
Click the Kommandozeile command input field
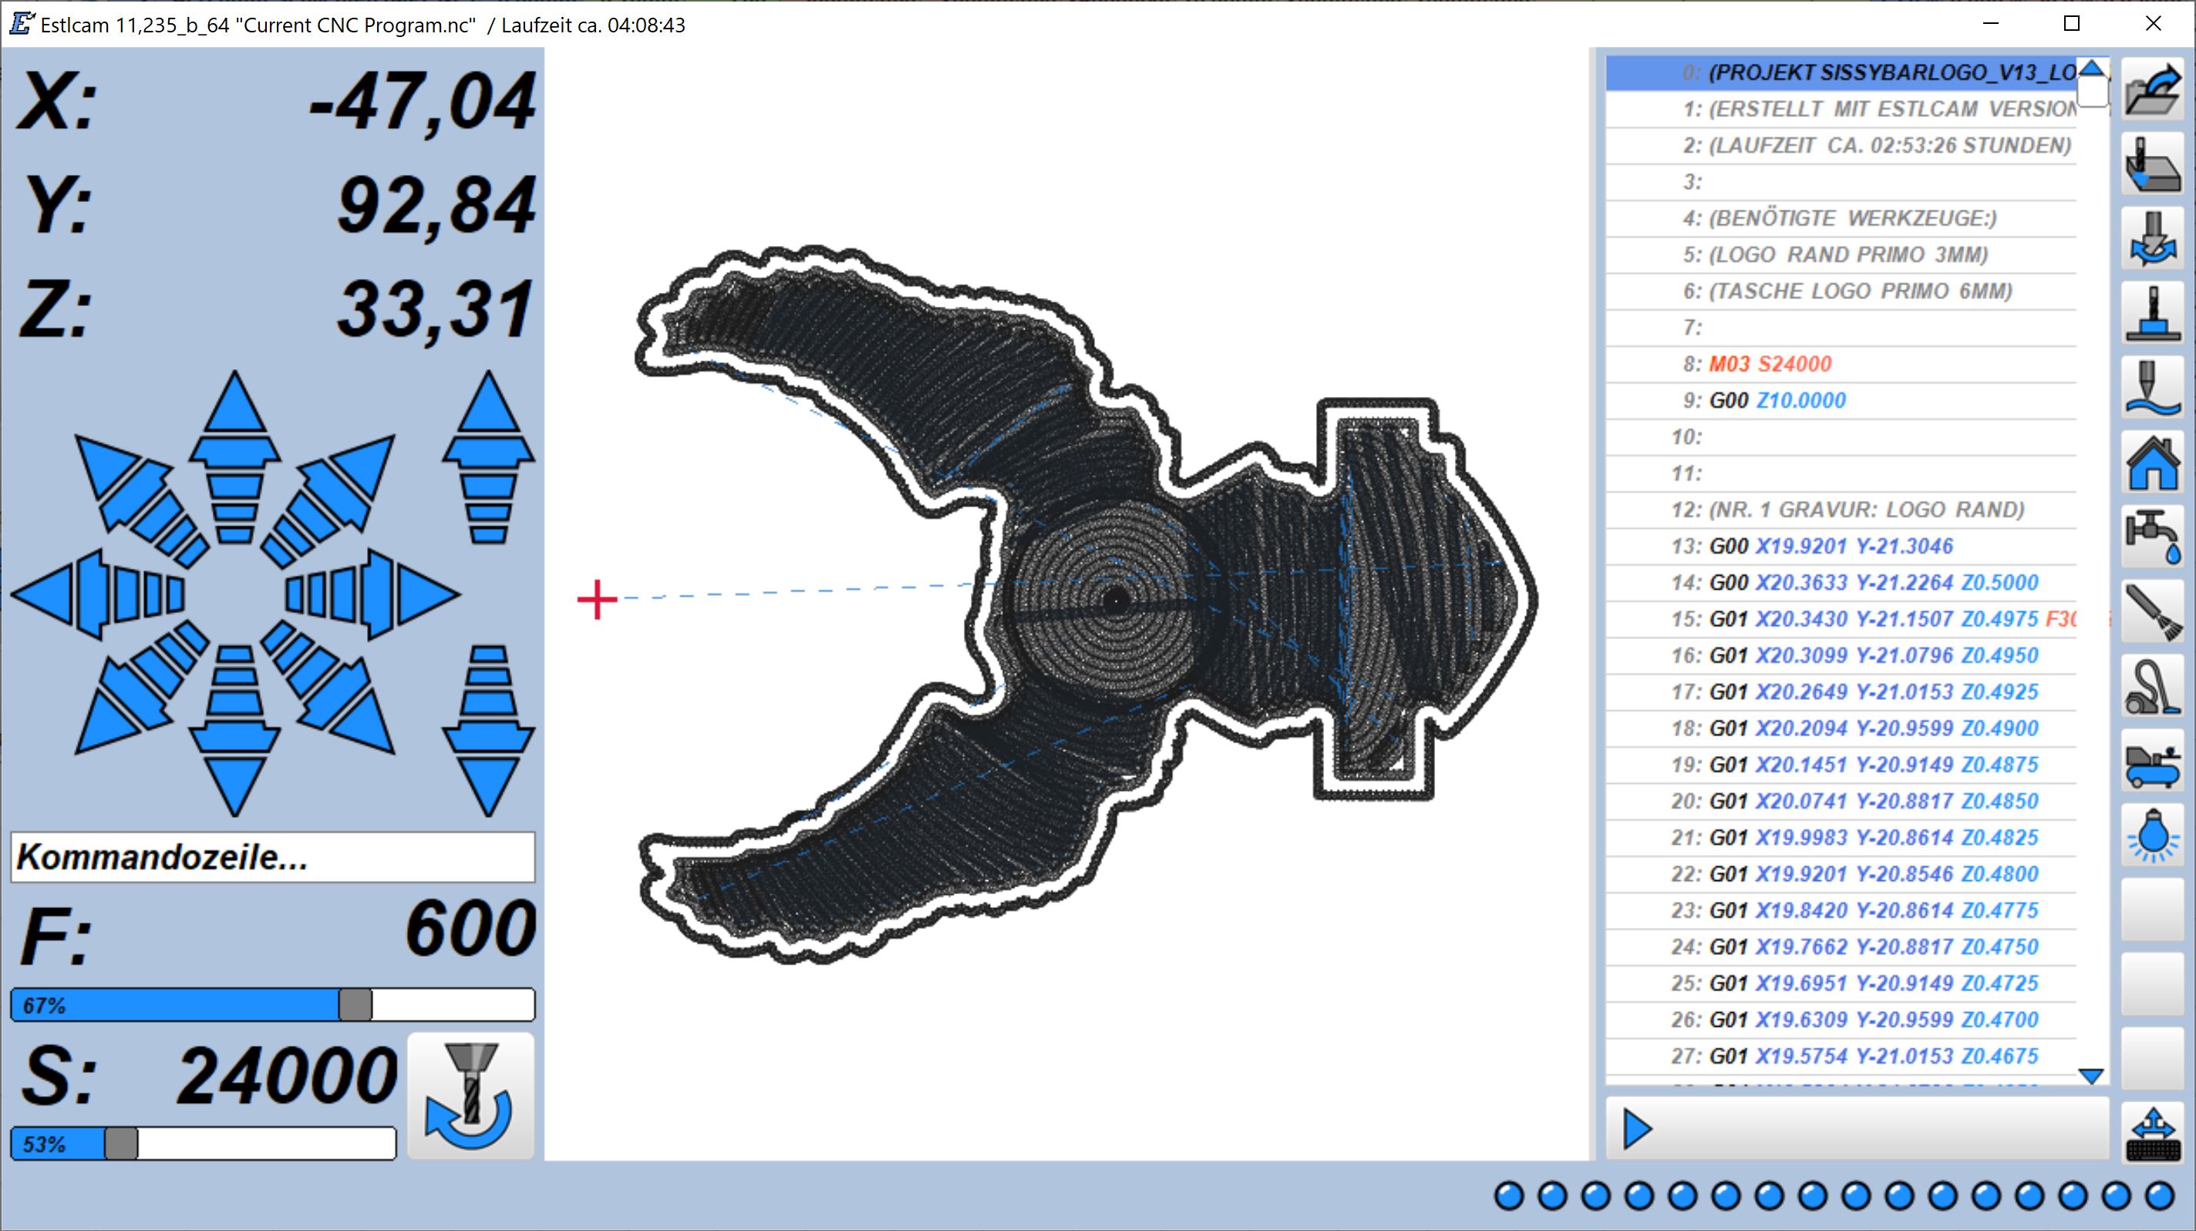click(x=273, y=856)
